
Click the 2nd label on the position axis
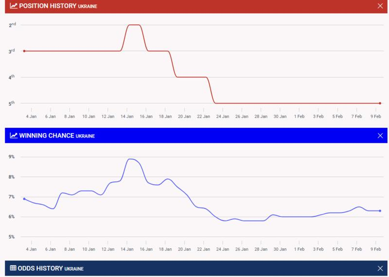tap(12, 25)
